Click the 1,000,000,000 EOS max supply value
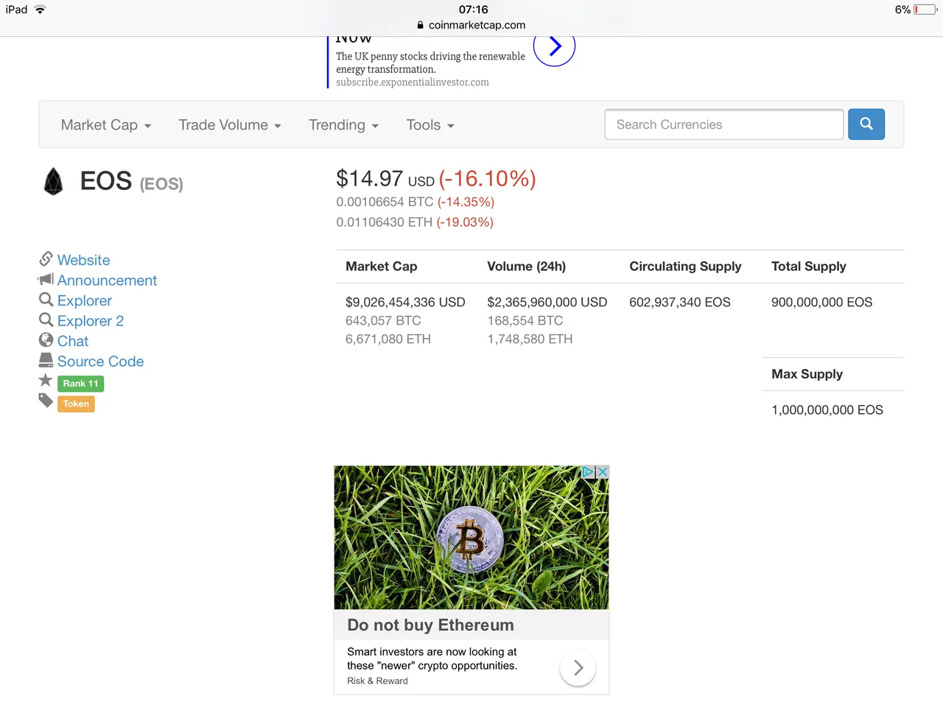Viewport: 943px width, 707px height. (x=827, y=410)
